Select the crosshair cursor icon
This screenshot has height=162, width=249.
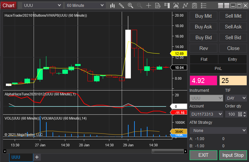tap(148, 6)
